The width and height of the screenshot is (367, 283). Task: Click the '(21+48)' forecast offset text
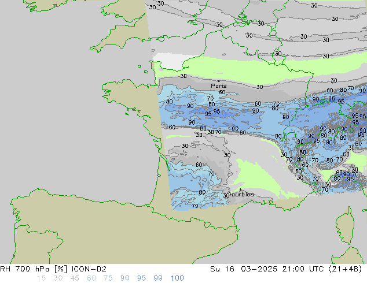[x=345, y=269]
